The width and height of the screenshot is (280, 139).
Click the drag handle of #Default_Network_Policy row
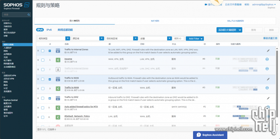pyautogui.click(x=38, y=117)
